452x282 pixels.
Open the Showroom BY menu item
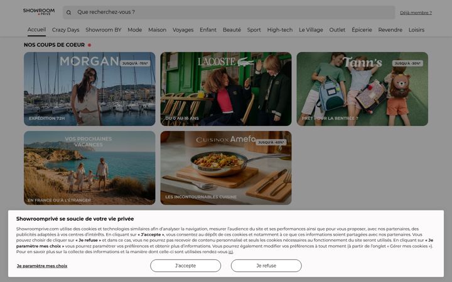point(103,30)
